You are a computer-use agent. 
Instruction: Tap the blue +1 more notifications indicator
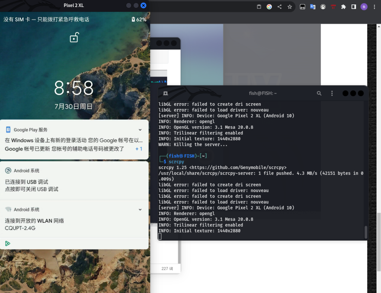point(139,149)
